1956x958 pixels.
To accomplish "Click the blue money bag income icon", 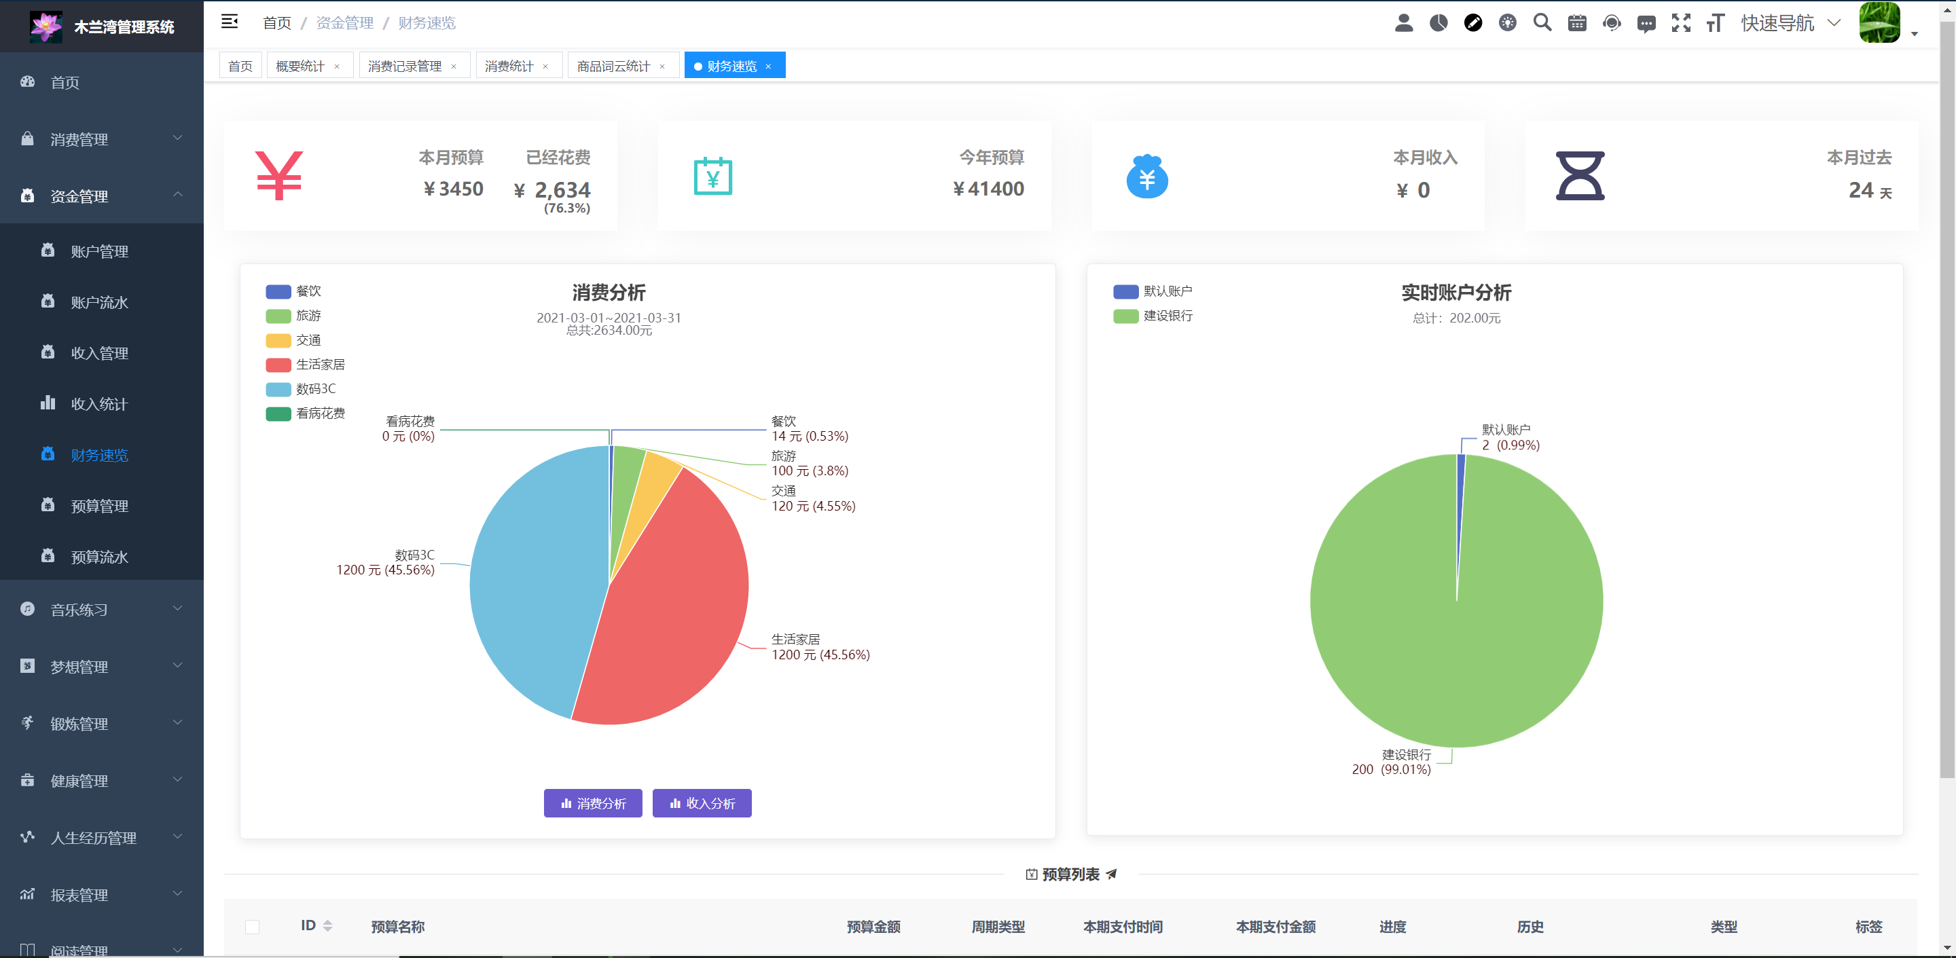I will click(1146, 176).
